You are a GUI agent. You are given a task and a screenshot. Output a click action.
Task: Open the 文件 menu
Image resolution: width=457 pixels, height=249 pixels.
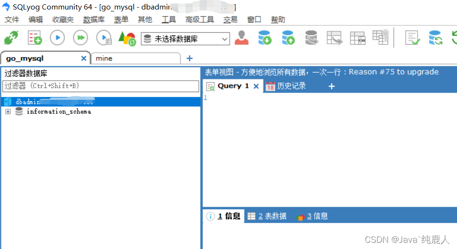click(12, 19)
